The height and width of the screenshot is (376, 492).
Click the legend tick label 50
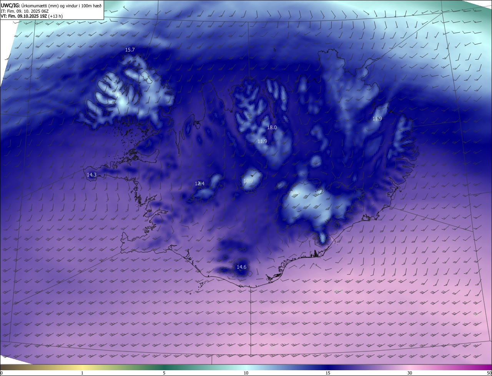[x=489, y=373]
